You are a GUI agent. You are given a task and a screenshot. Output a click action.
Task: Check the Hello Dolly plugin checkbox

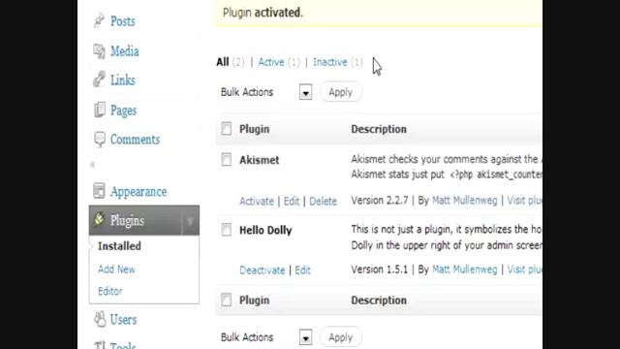[226, 230]
